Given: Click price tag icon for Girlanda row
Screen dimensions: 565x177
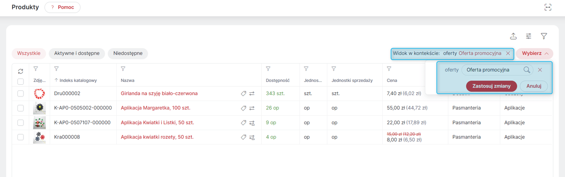Looking at the screenshot, I should pyautogui.click(x=243, y=94).
